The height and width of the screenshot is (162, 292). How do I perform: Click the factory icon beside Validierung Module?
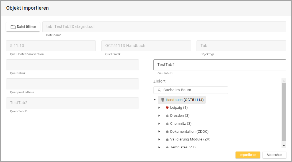167,139
